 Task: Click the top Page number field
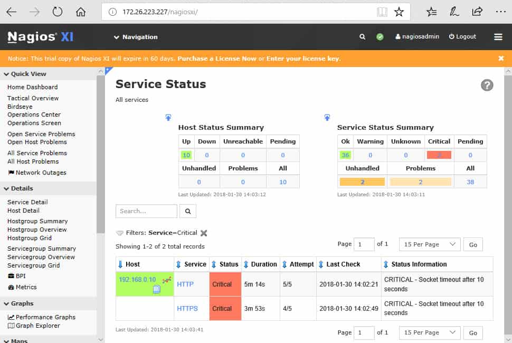tap(364, 244)
